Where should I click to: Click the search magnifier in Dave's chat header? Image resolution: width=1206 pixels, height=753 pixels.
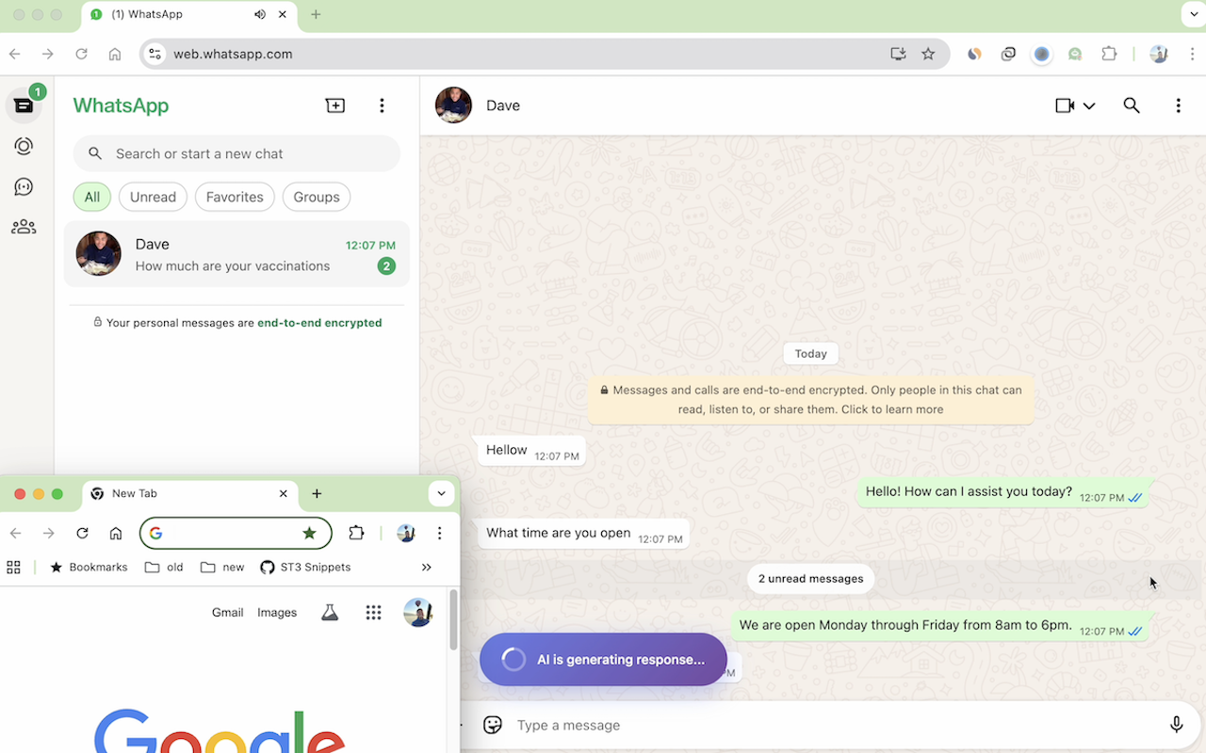coord(1132,105)
